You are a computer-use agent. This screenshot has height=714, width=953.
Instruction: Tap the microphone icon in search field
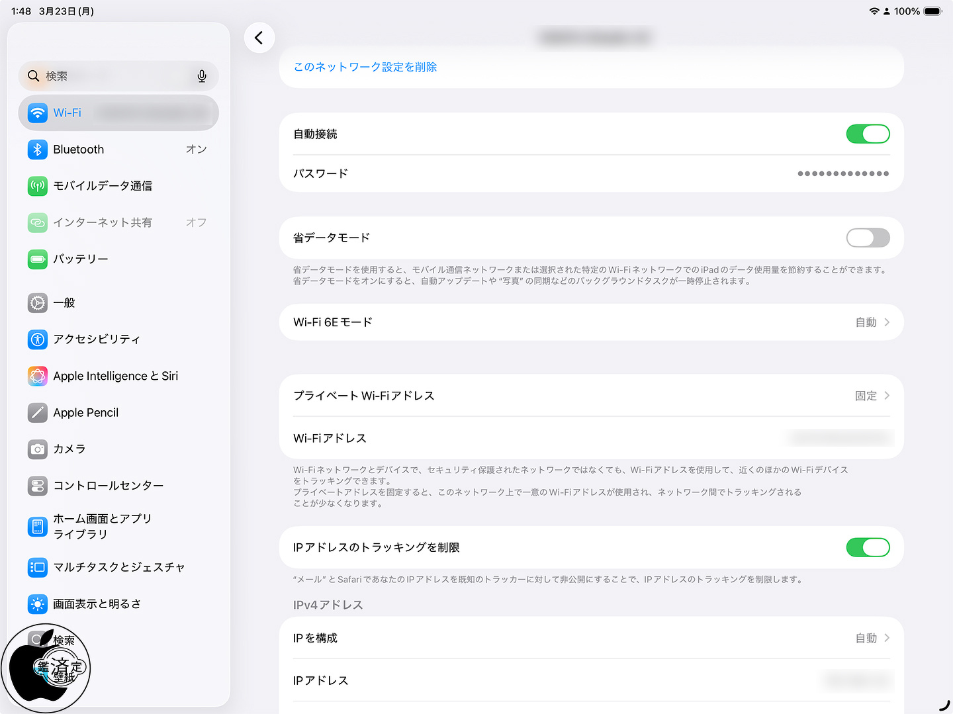coord(202,76)
